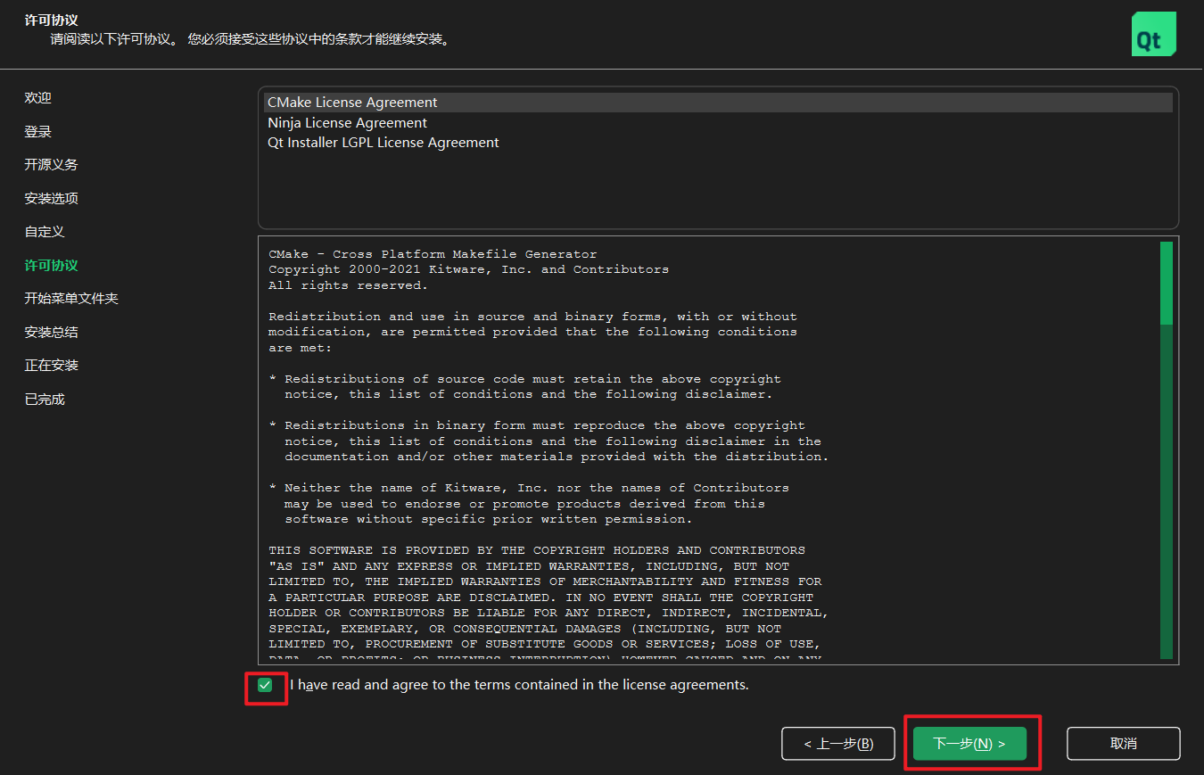Click the 登录 step in sidebar
The image size is (1204, 775).
pyautogui.click(x=38, y=132)
